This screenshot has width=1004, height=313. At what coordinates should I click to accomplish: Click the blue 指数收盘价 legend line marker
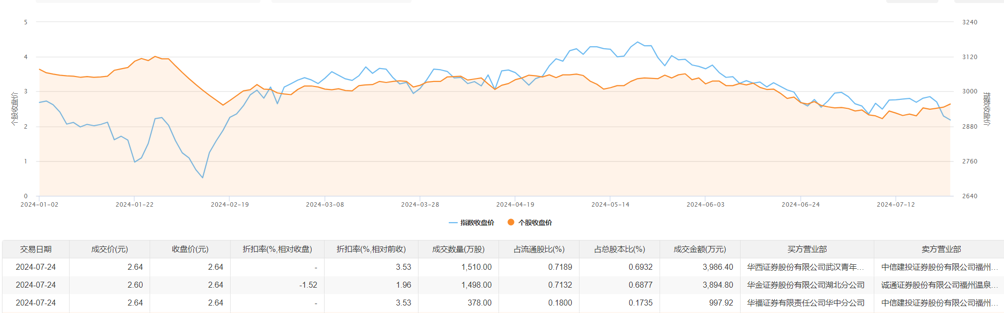(453, 223)
